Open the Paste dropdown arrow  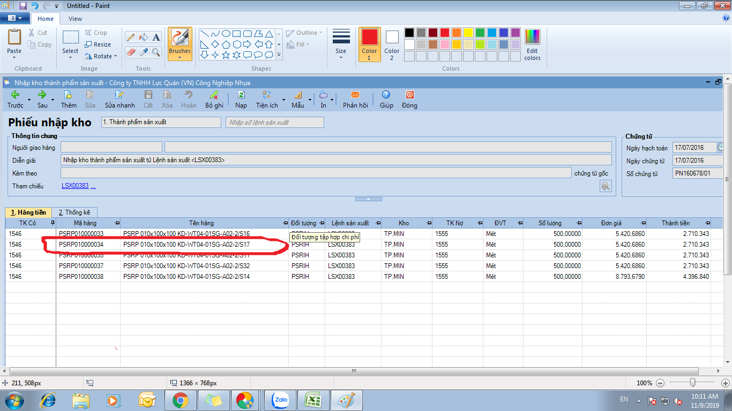(x=14, y=58)
